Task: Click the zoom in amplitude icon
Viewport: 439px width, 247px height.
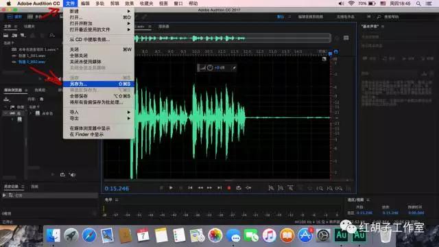Action: coord(271,189)
